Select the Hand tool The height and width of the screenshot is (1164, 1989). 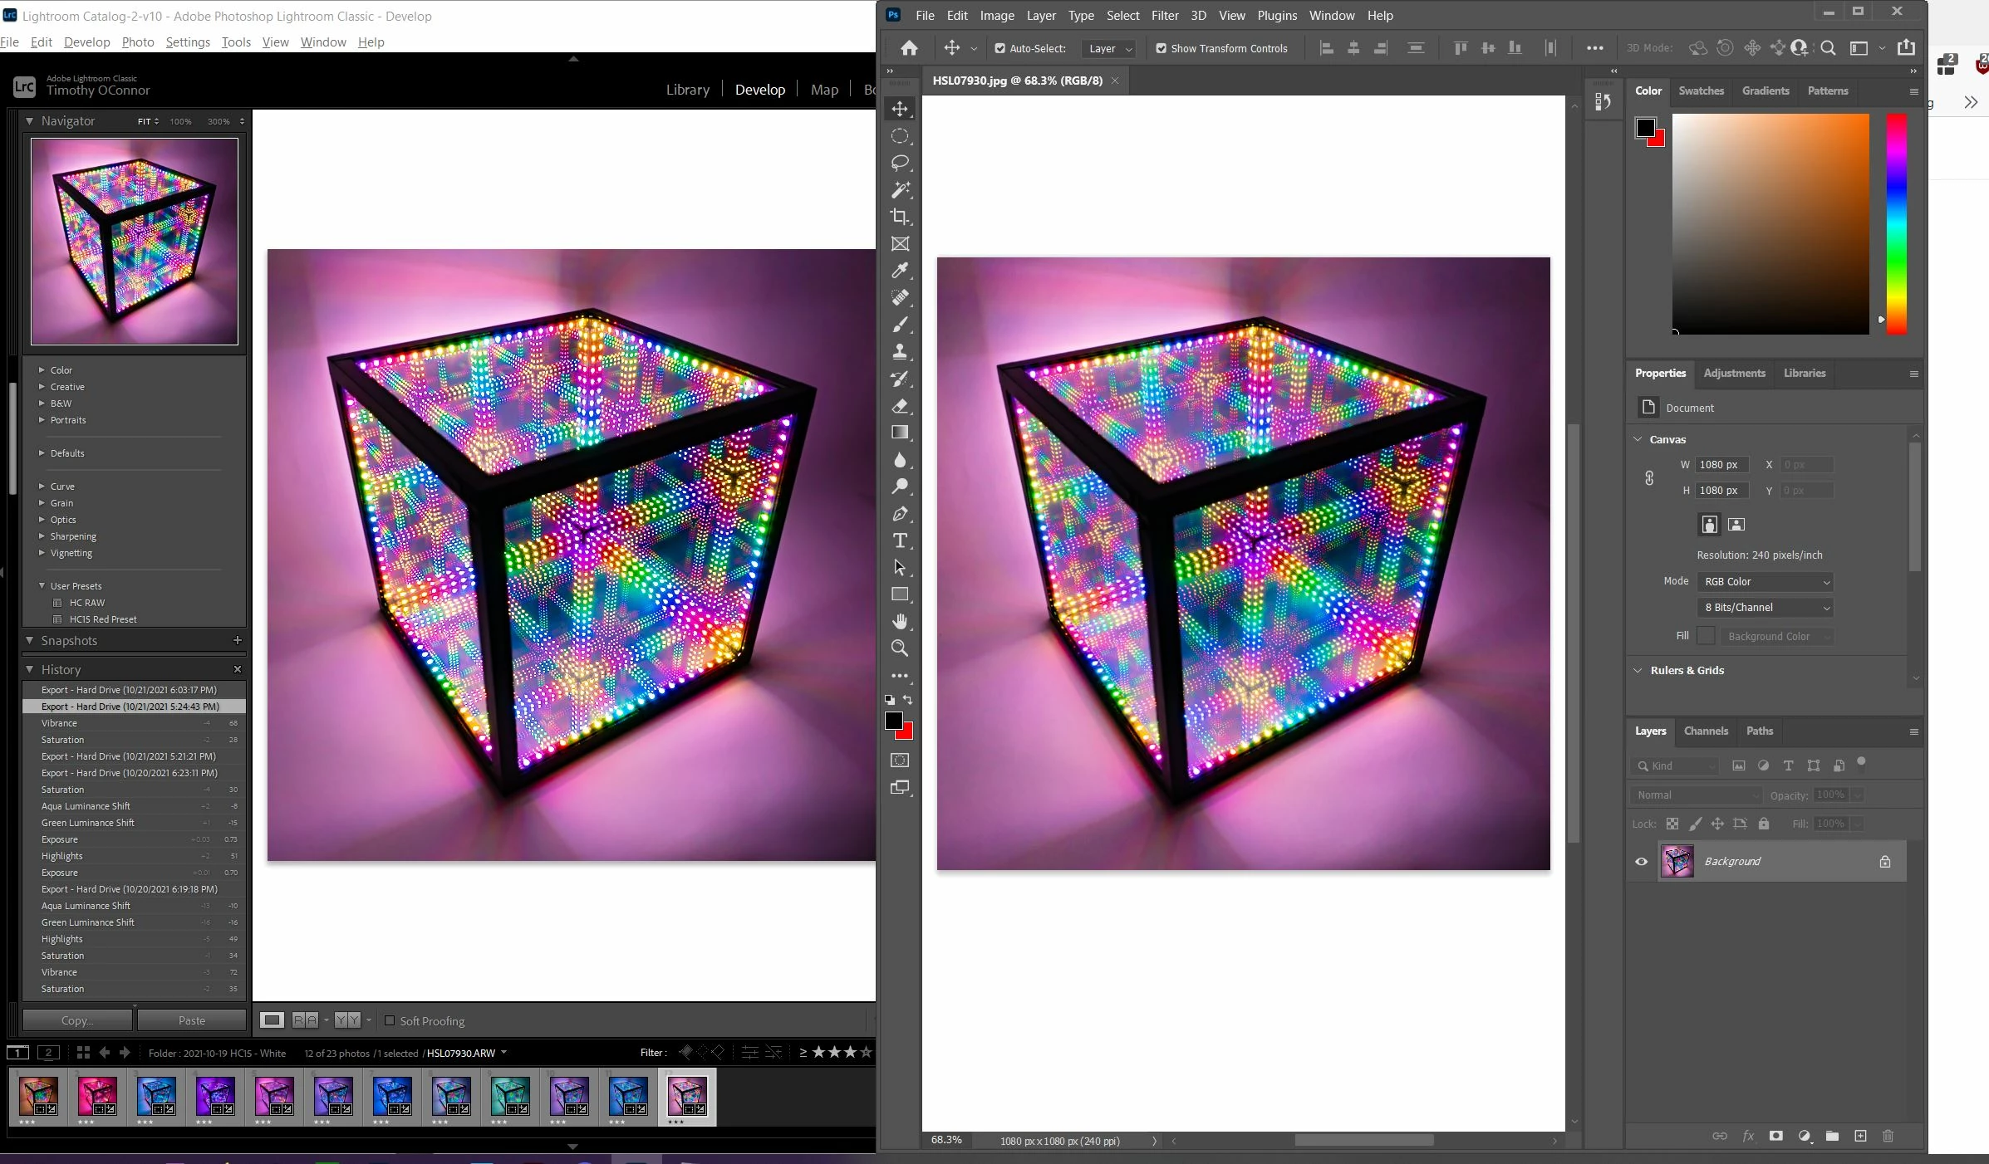point(900,621)
